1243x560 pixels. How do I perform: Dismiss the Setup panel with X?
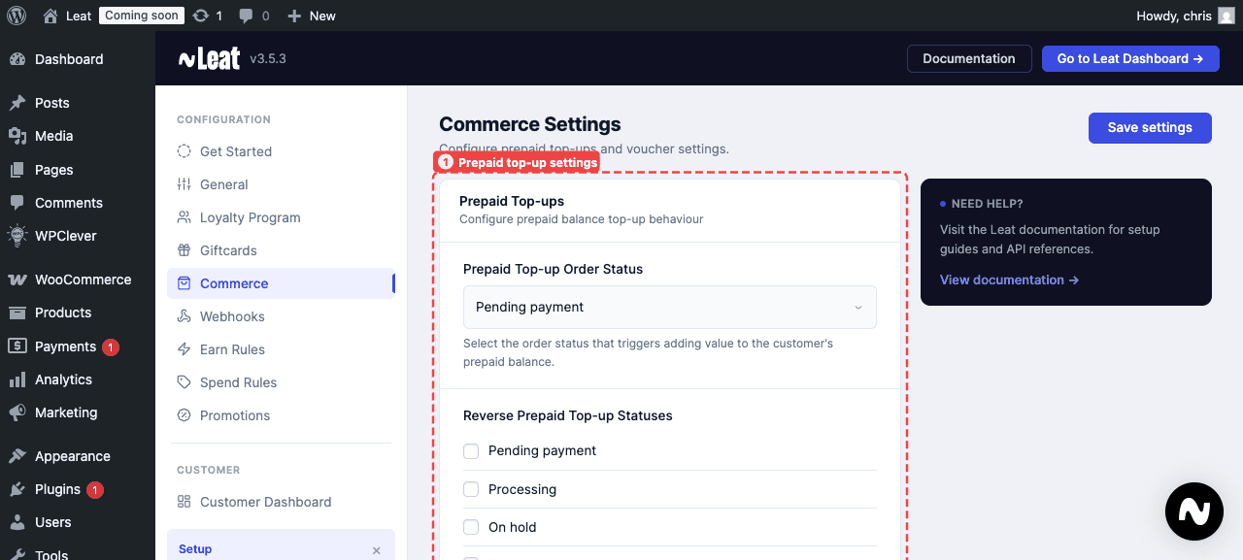coord(377,550)
